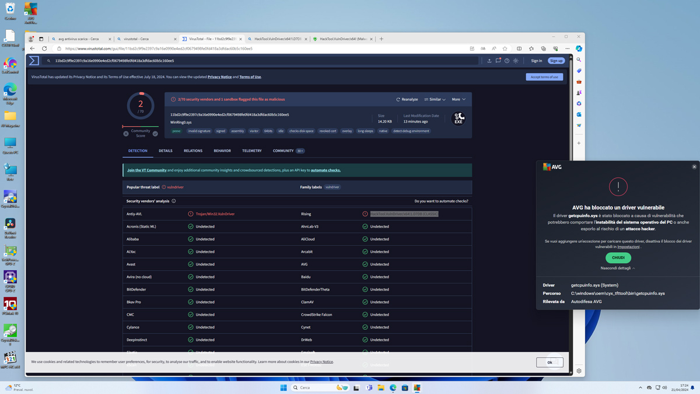Open the Copilot icon in browser toolbar
The image size is (700, 394).
[579, 48]
